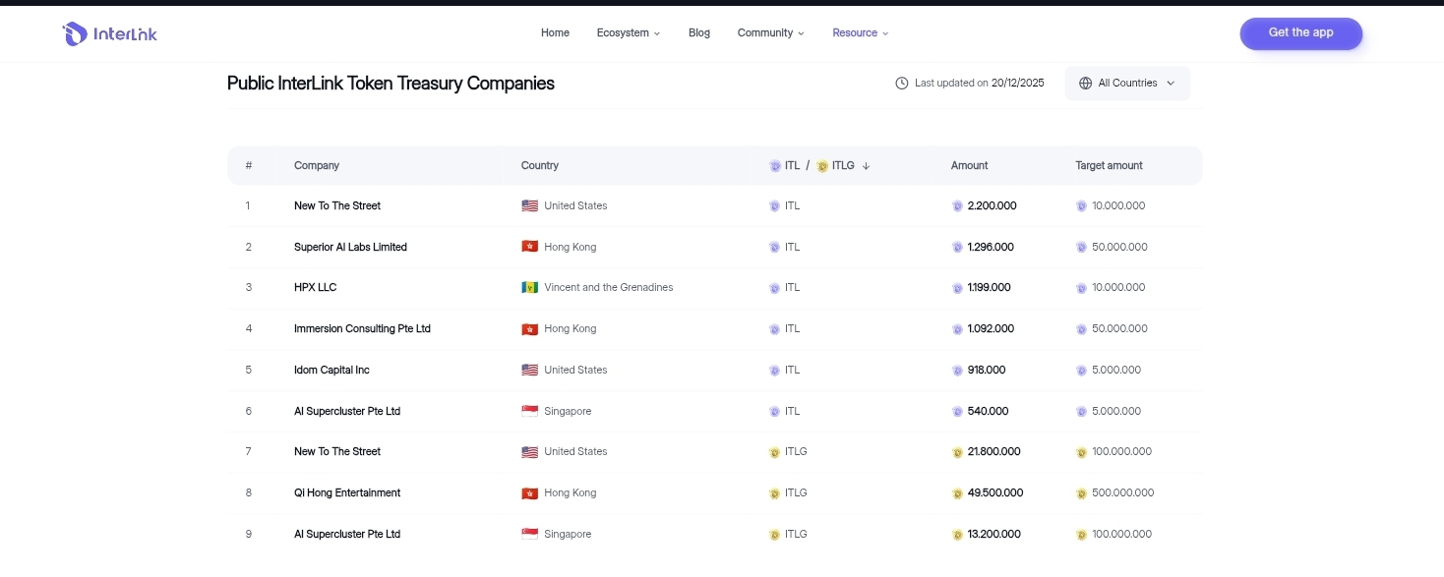
Task: Click the United States flag in row 1
Action: point(530,206)
